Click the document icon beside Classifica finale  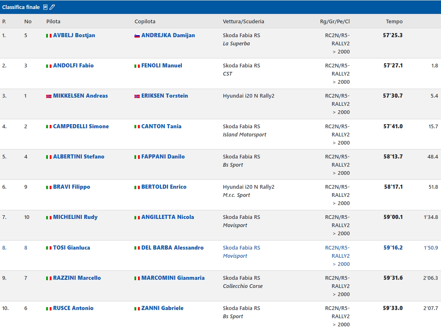(45, 7)
